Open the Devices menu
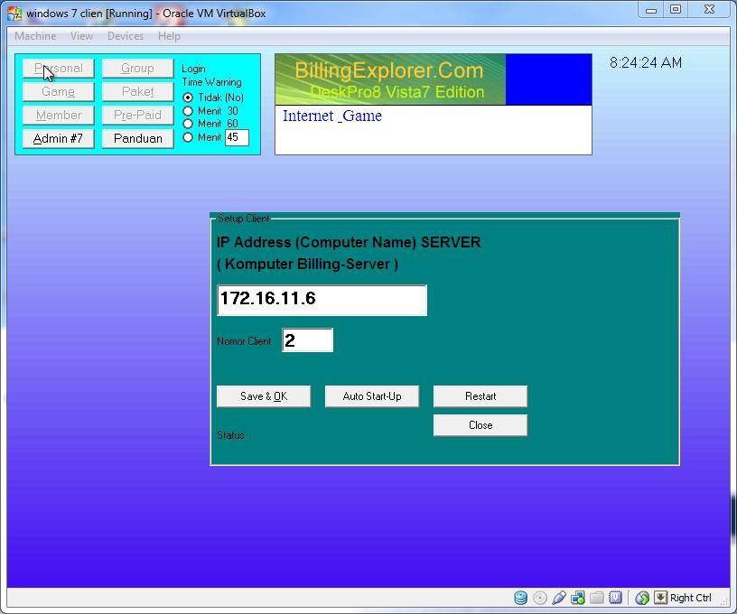The width and height of the screenshot is (737, 614). tap(125, 36)
